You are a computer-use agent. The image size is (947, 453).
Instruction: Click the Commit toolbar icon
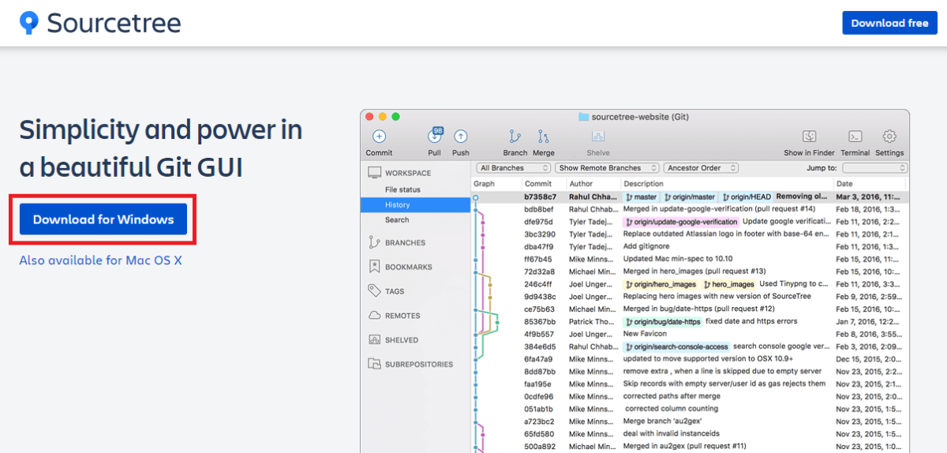tap(379, 137)
